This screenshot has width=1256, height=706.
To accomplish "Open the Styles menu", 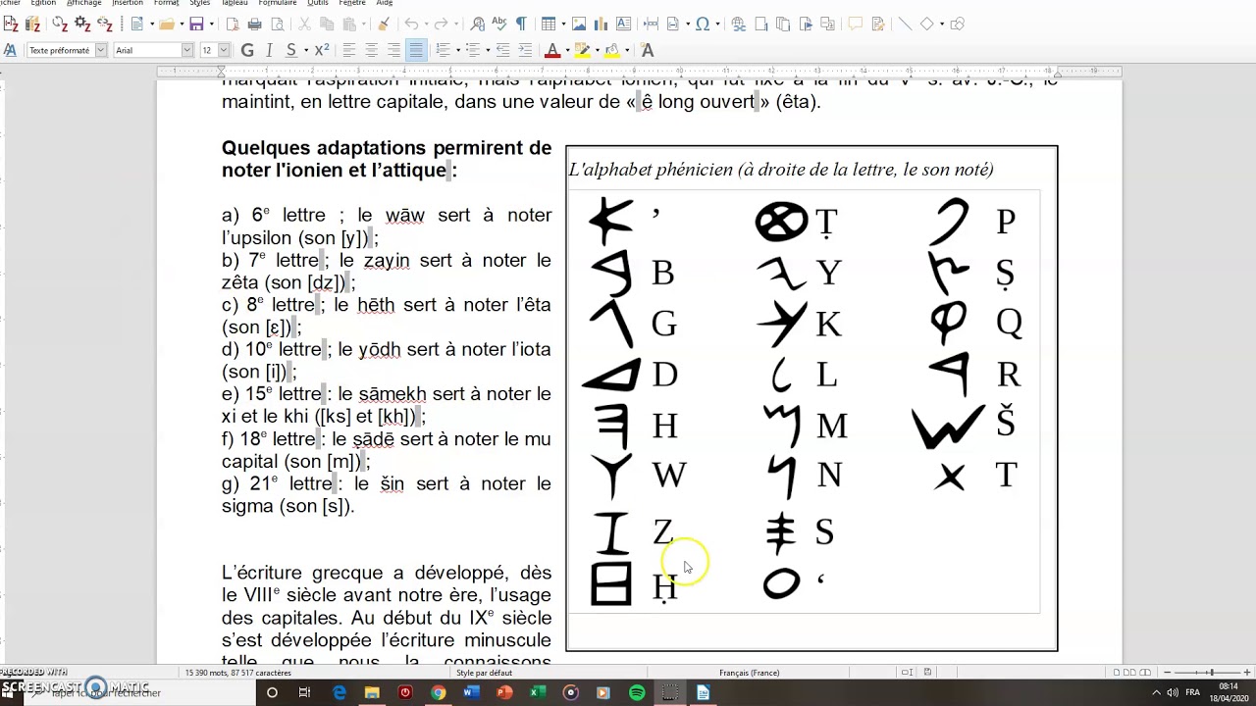I will [x=199, y=4].
